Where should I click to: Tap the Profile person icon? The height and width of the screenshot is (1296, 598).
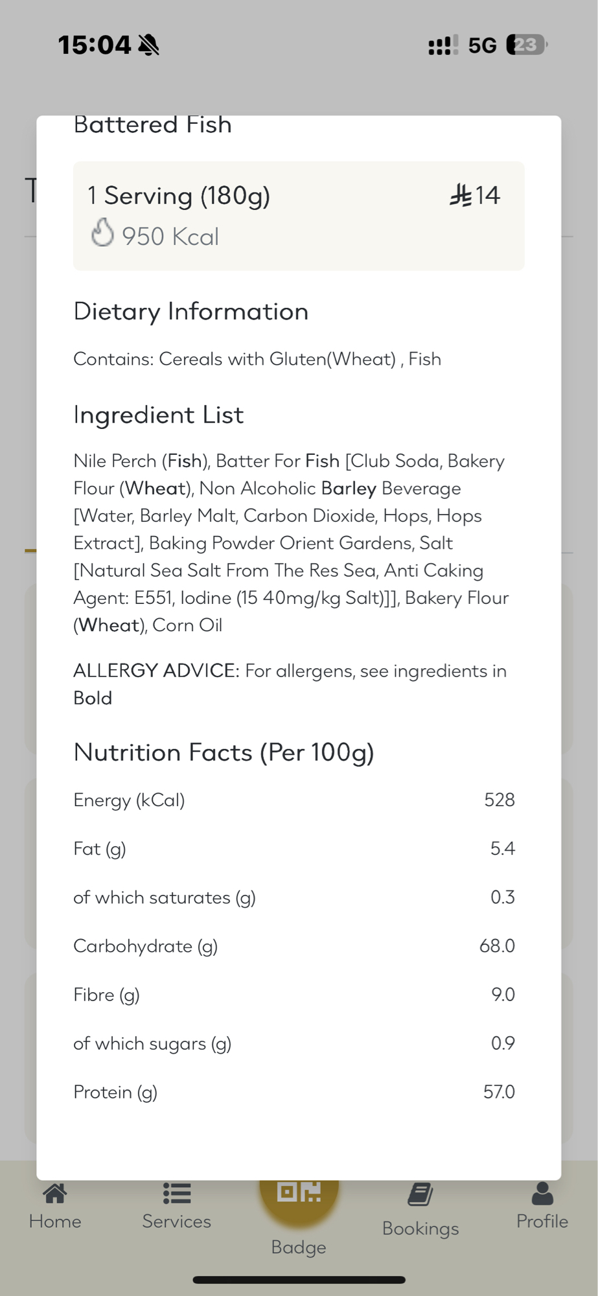(x=542, y=1193)
